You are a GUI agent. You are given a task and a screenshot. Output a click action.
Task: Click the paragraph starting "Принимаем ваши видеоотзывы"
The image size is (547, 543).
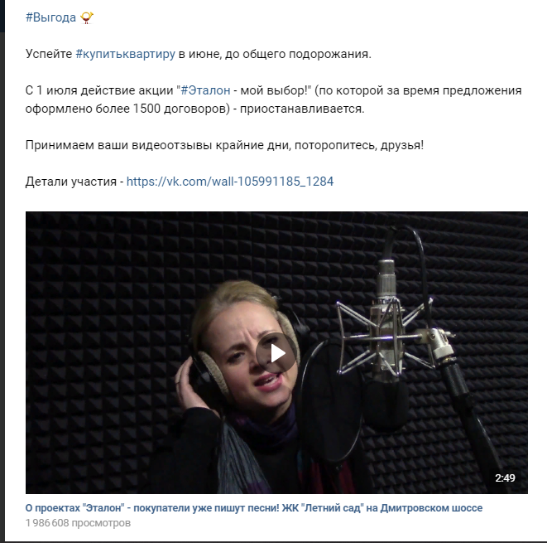click(x=224, y=145)
